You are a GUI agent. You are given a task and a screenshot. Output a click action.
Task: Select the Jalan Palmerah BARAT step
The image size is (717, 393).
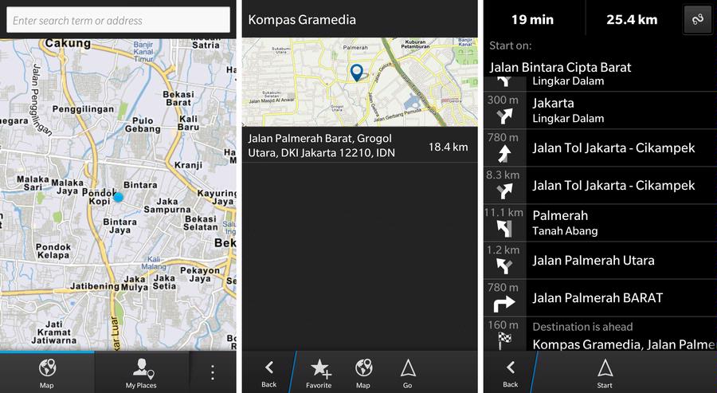(600, 298)
